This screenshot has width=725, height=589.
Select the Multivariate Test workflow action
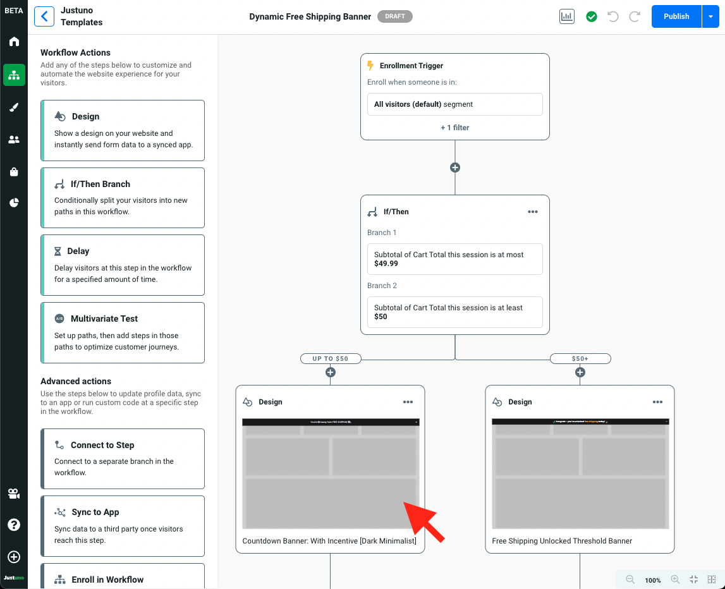tap(123, 332)
